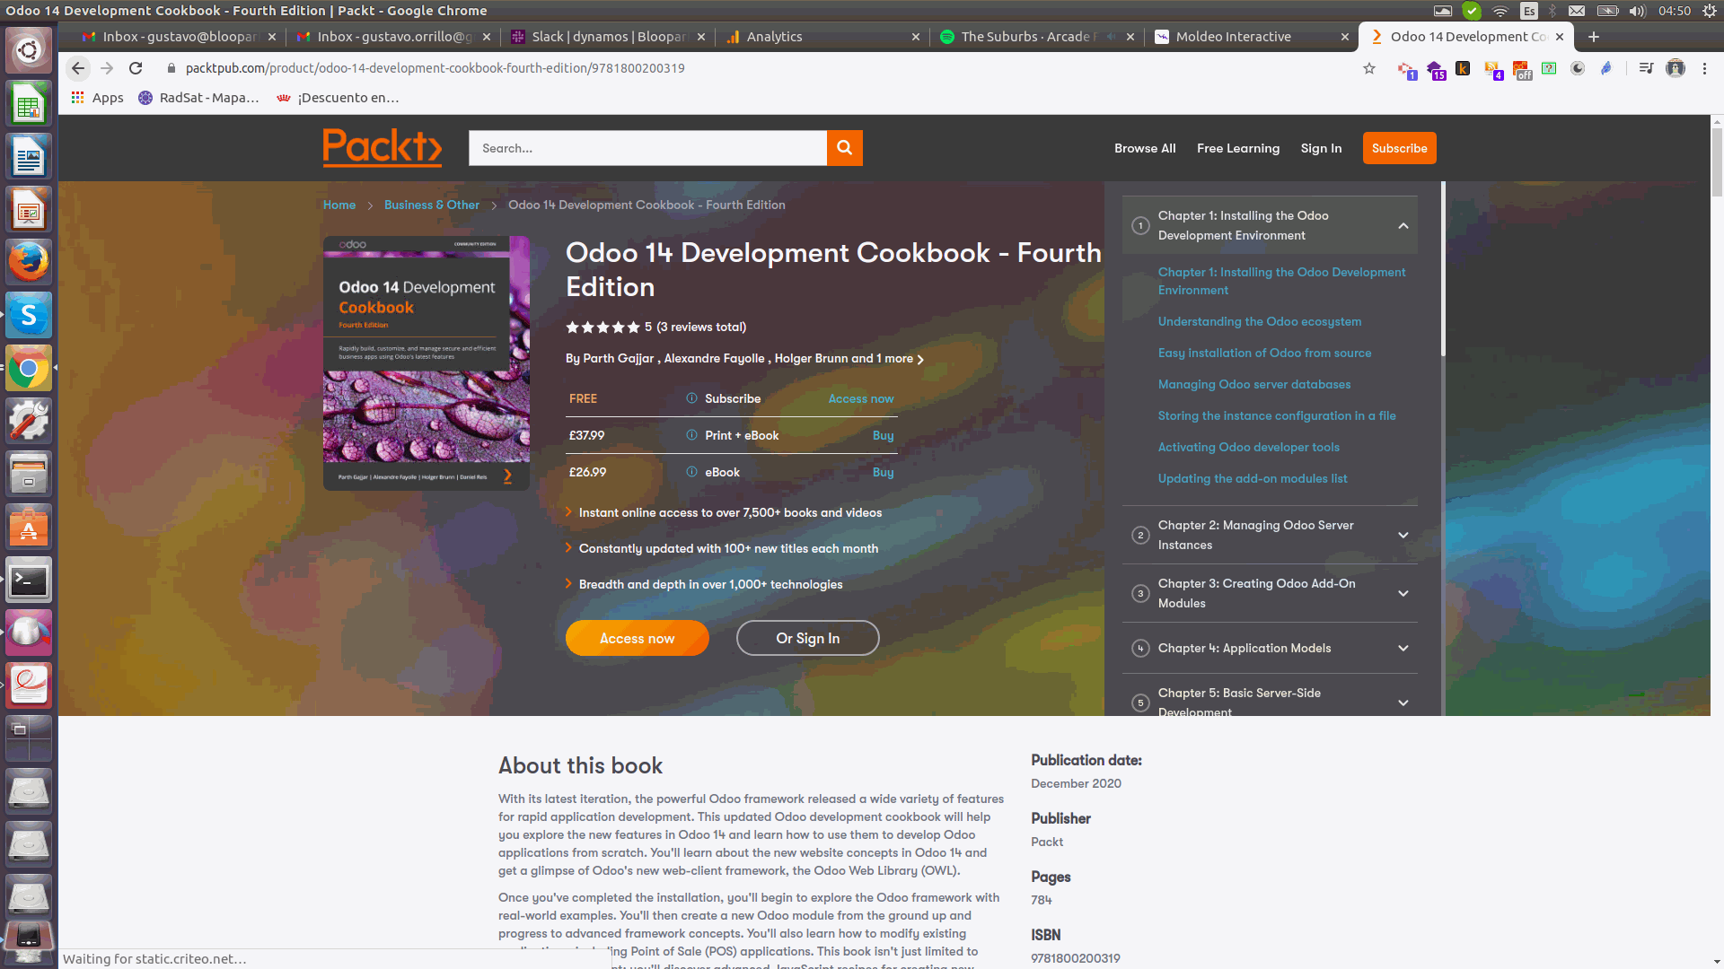Click the page vertical scrollbar thumb
This screenshot has width=1724, height=969.
(1717, 161)
